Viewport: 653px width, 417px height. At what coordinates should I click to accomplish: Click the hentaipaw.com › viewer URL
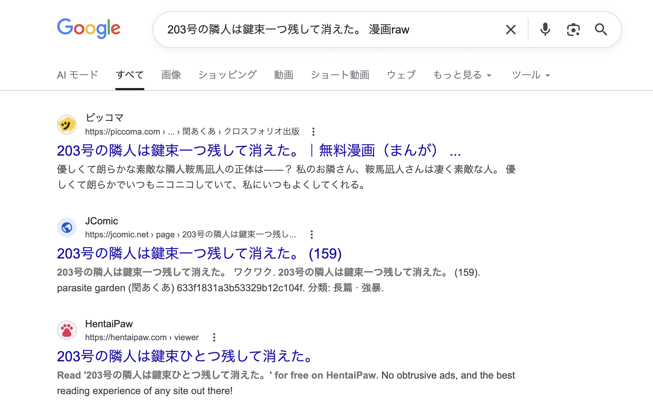(142, 337)
